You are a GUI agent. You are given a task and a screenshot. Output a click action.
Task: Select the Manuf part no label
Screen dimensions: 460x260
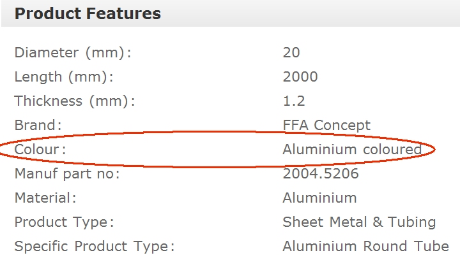pos(67,174)
